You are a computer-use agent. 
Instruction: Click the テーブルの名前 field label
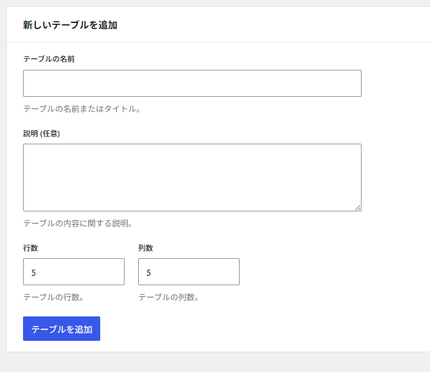pyautogui.click(x=49, y=59)
